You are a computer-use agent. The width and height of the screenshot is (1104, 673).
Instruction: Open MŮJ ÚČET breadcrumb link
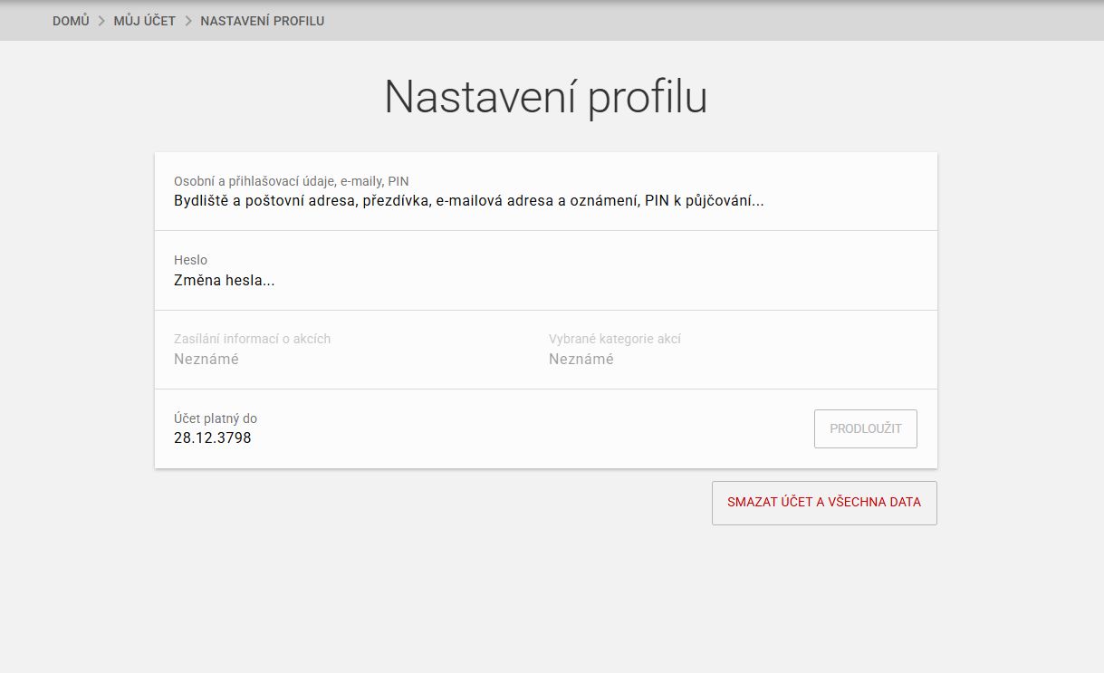[x=145, y=21]
